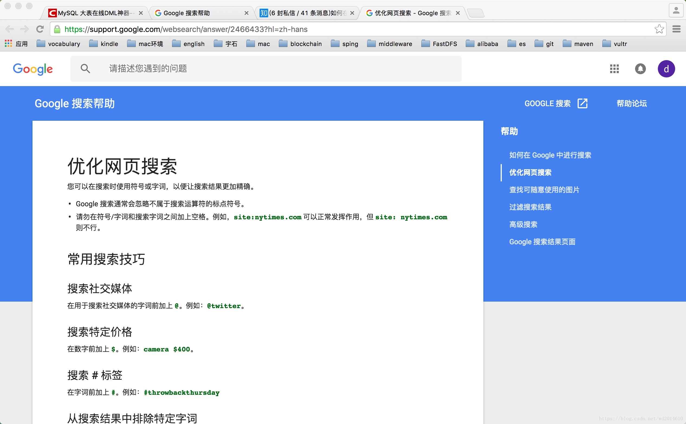Open the 宇石 bookmark folder
Viewport: 686px width, 424px height.
226,44
